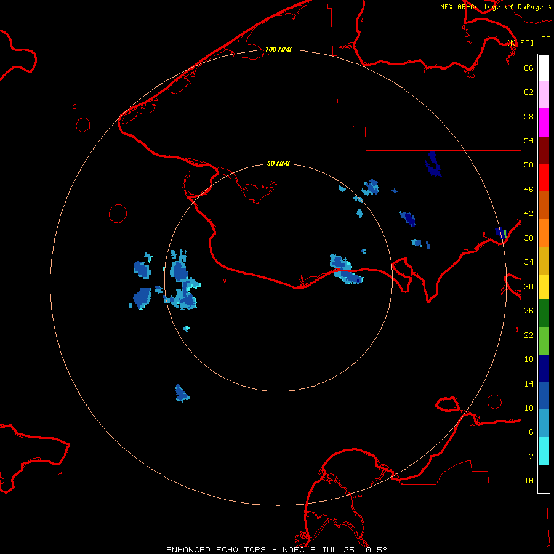Click the 54 scale label
The height and width of the screenshot is (554, 554).
click(529, 140)
